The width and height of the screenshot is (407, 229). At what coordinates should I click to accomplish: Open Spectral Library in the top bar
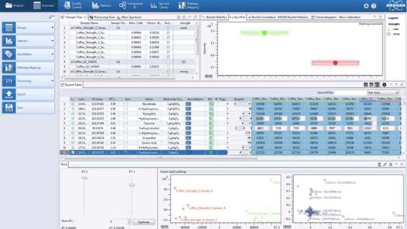[x=160, y=5]
